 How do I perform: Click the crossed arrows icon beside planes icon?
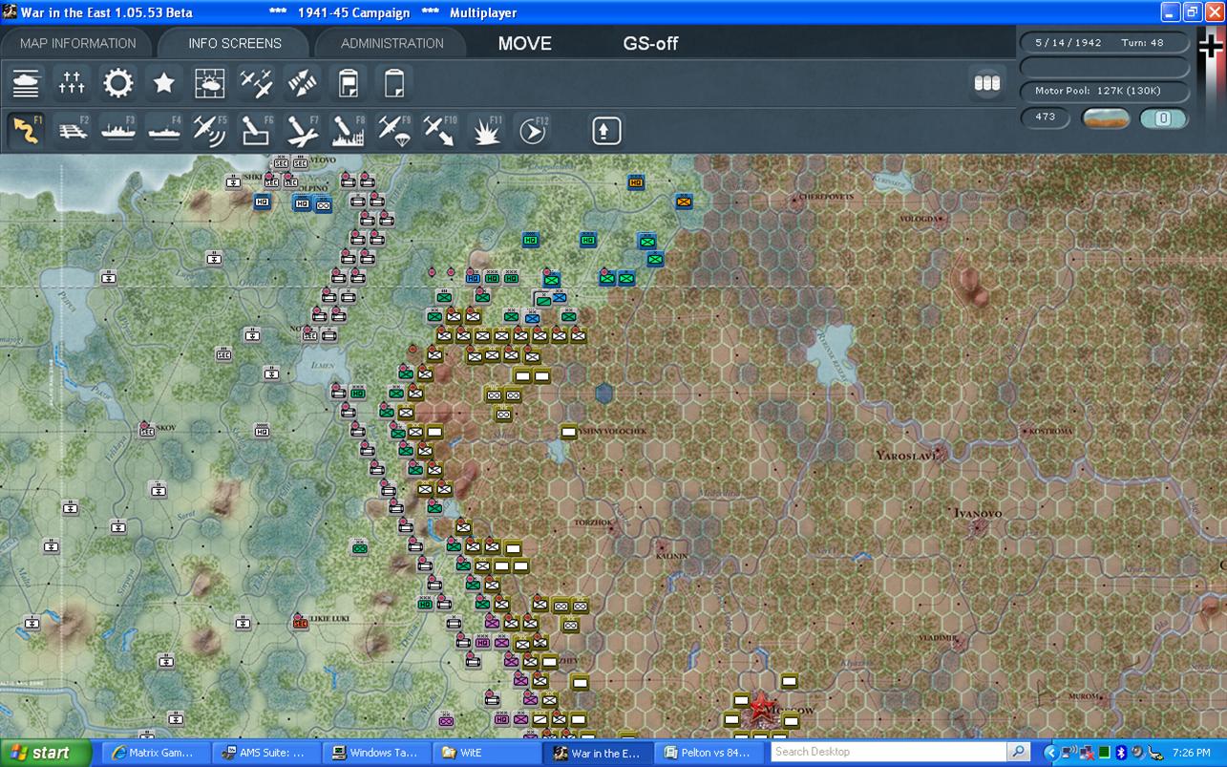(x=302, y=83)
